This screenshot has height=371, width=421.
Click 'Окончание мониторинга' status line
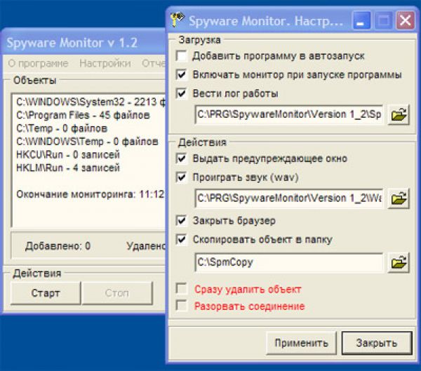[x=91, y=194]
